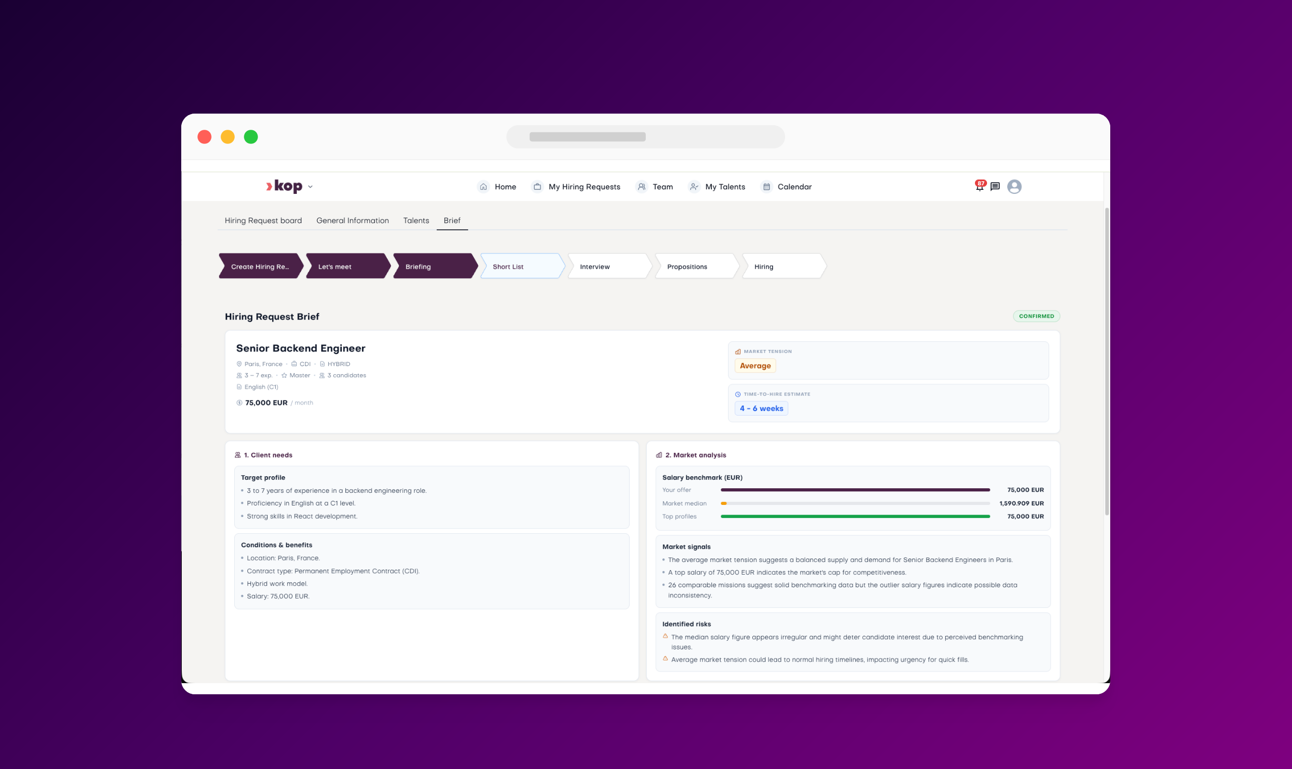Click the briefcase icon for Hiring Requests
Viewport: 1292px width, 769px height.
click(537, 186)
